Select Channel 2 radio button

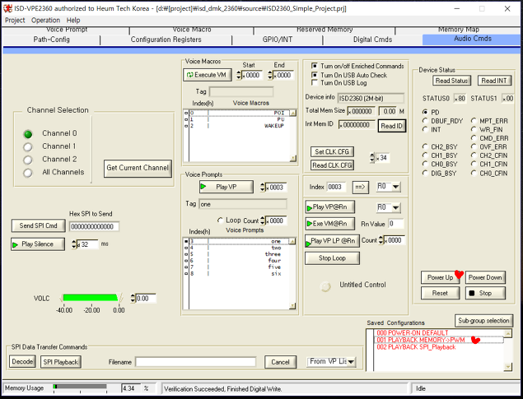(x=28, y=160)
